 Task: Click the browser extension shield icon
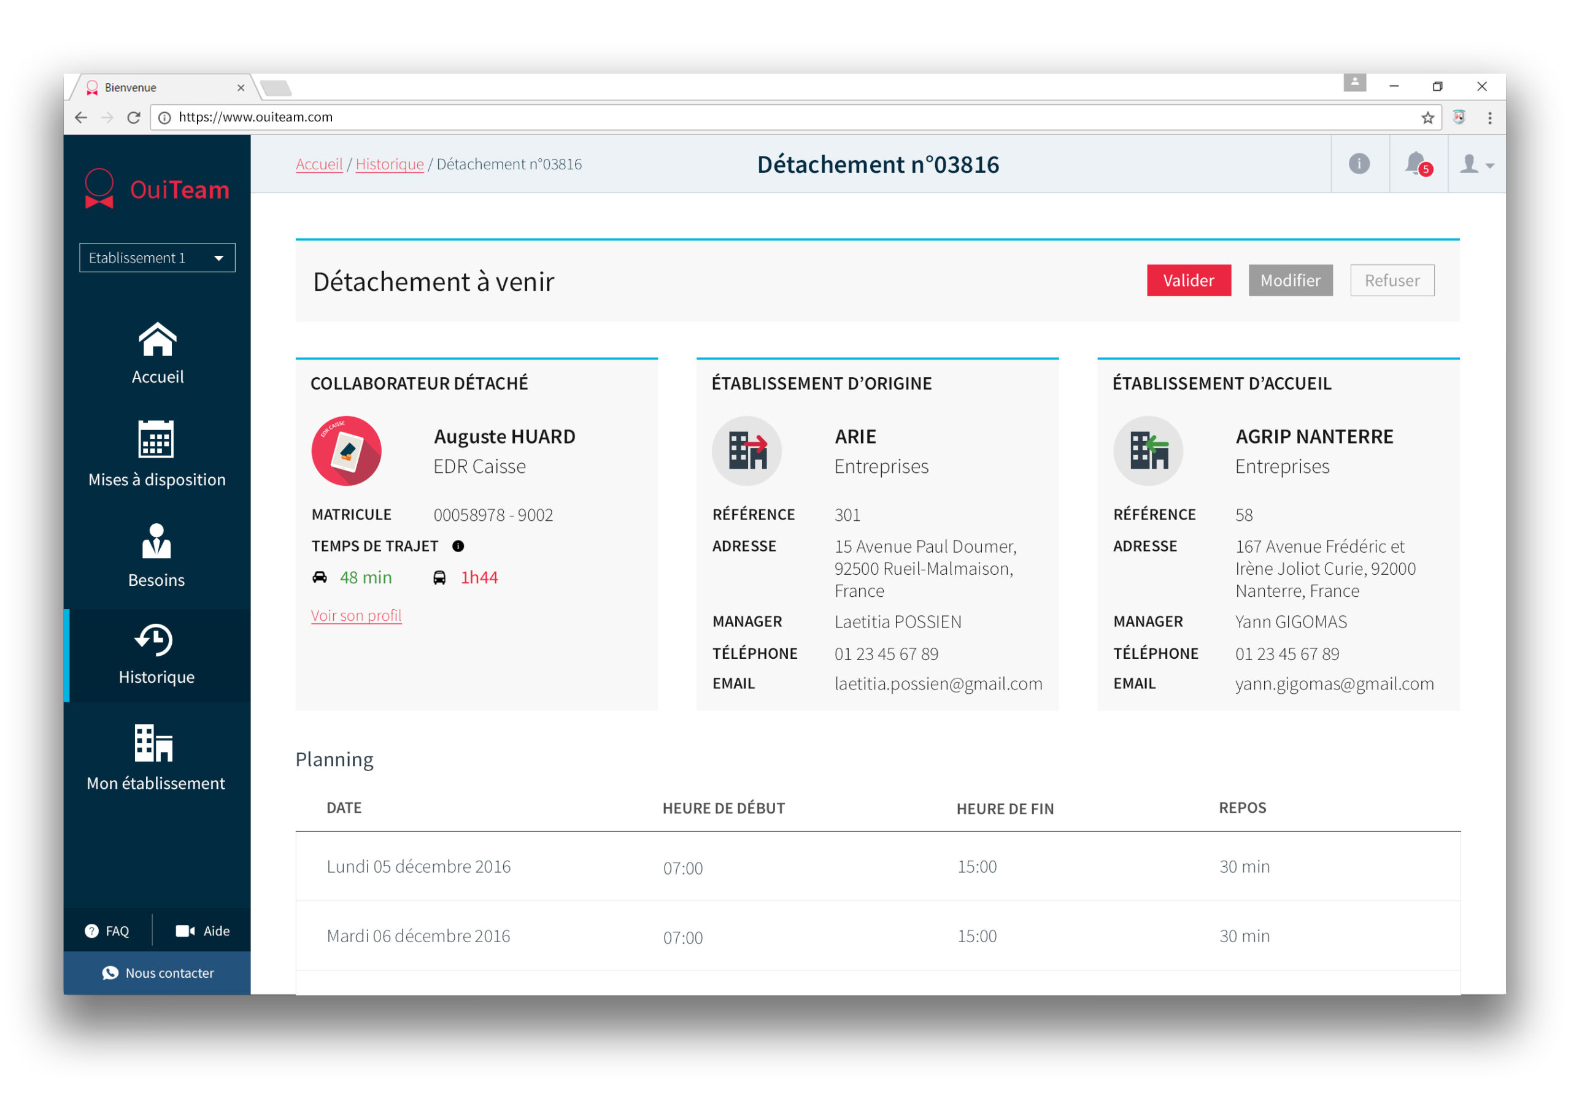(x=1459, y=117)
